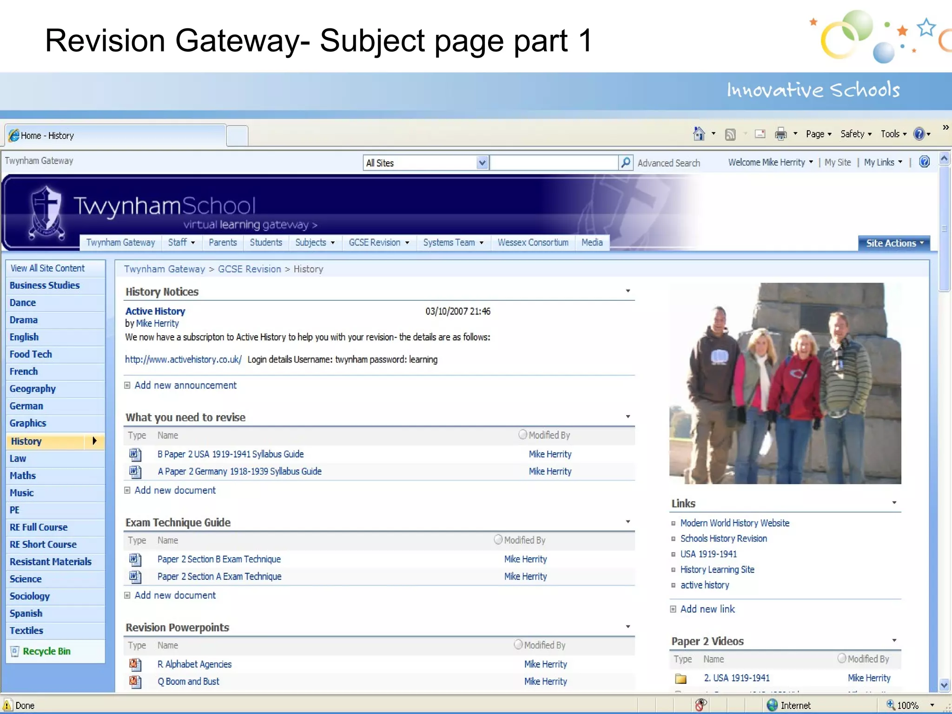The width and height of the screenshot is (952, 714).
Task: Expand Paper 2 Videos web part menu
Action: pyautogui.click(x=894, y=640)
